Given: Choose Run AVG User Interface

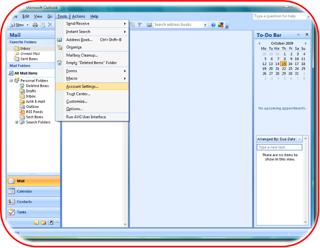Looking at the screenshot, I should [x=92, y=117].
